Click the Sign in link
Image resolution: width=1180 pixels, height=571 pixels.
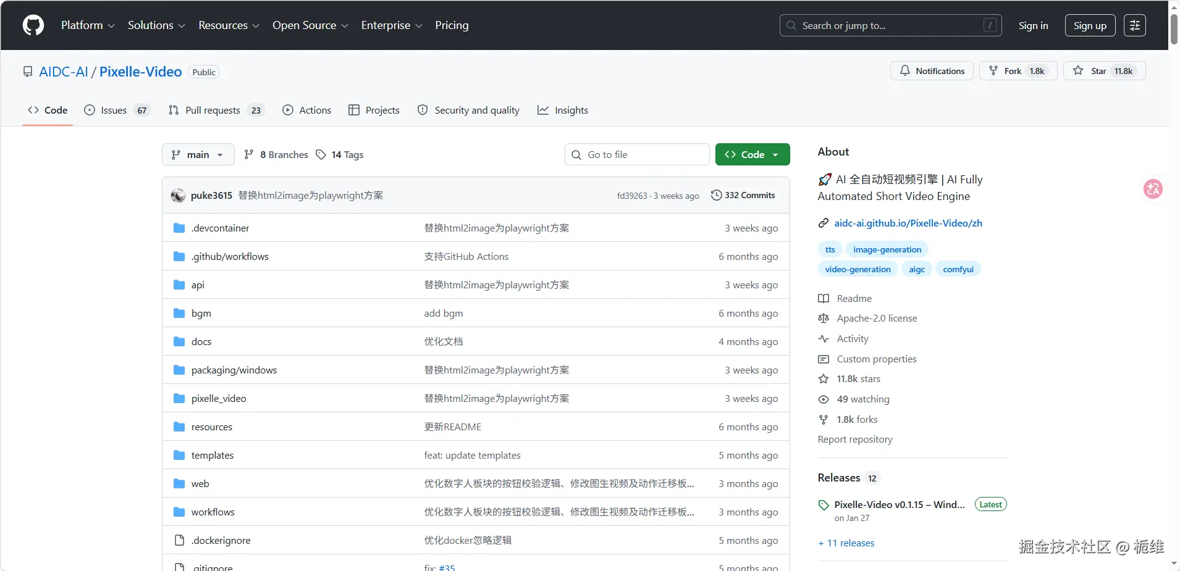(x=1033, y=25)
